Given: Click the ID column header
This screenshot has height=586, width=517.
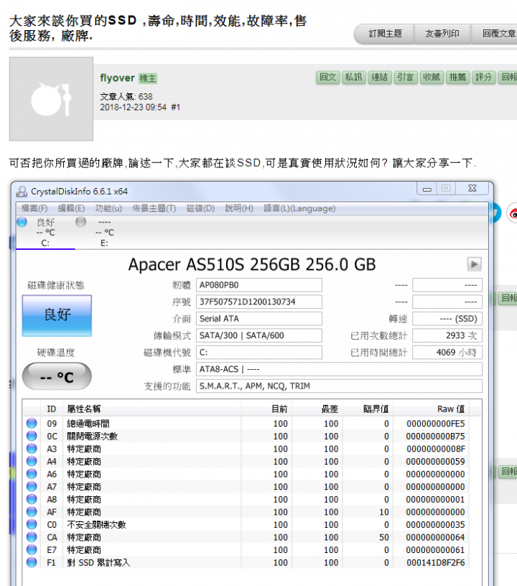Looking at the screenshot, I should tap(52, 409).
